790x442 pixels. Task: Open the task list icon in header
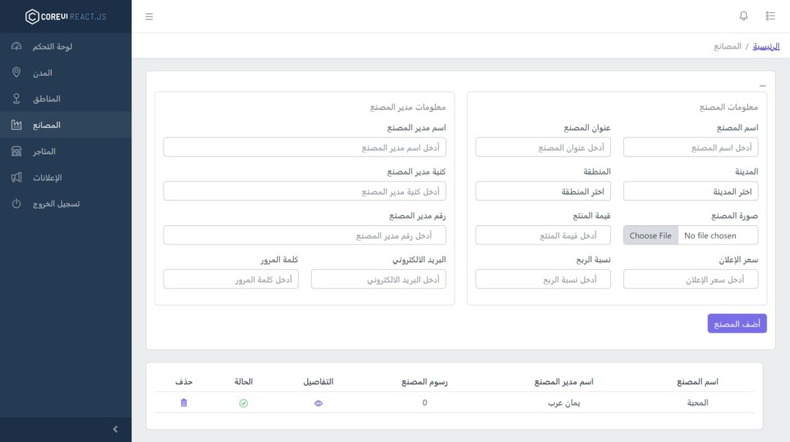coord(771,16)
